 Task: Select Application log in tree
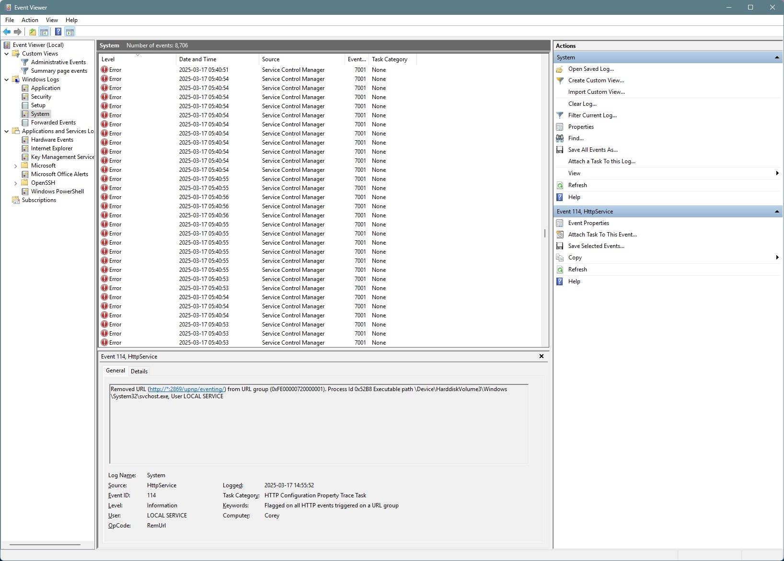[46, 88]
